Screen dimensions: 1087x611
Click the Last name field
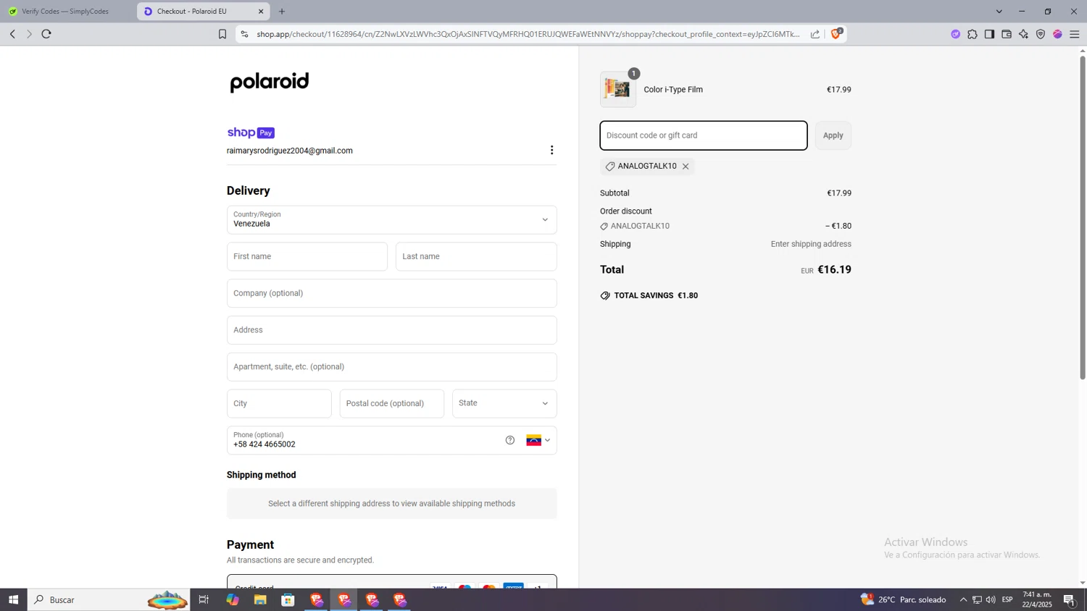[476, 257]
